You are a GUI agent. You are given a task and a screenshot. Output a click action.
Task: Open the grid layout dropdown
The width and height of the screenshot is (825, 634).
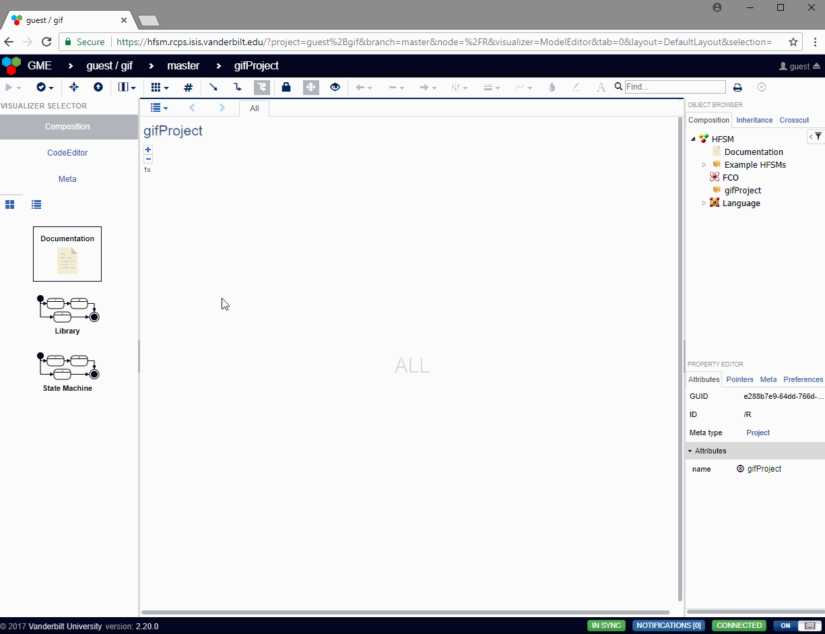[x=160, y=87]
